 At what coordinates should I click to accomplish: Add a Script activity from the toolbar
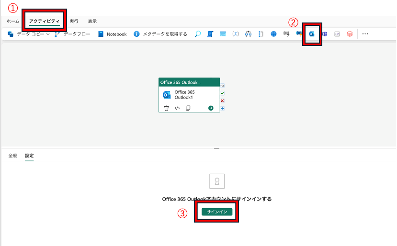point(210,34)
